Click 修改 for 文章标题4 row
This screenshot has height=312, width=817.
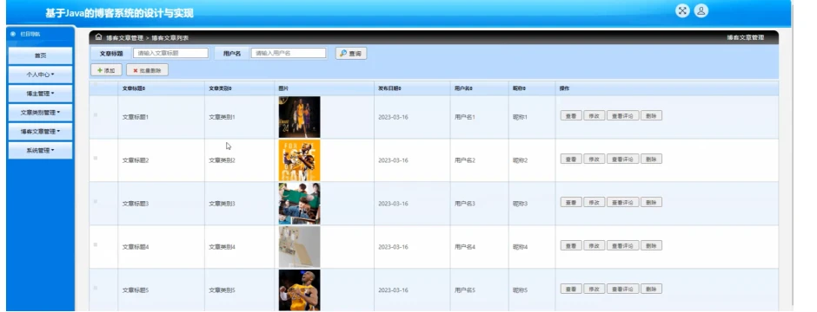click(594, 245)
